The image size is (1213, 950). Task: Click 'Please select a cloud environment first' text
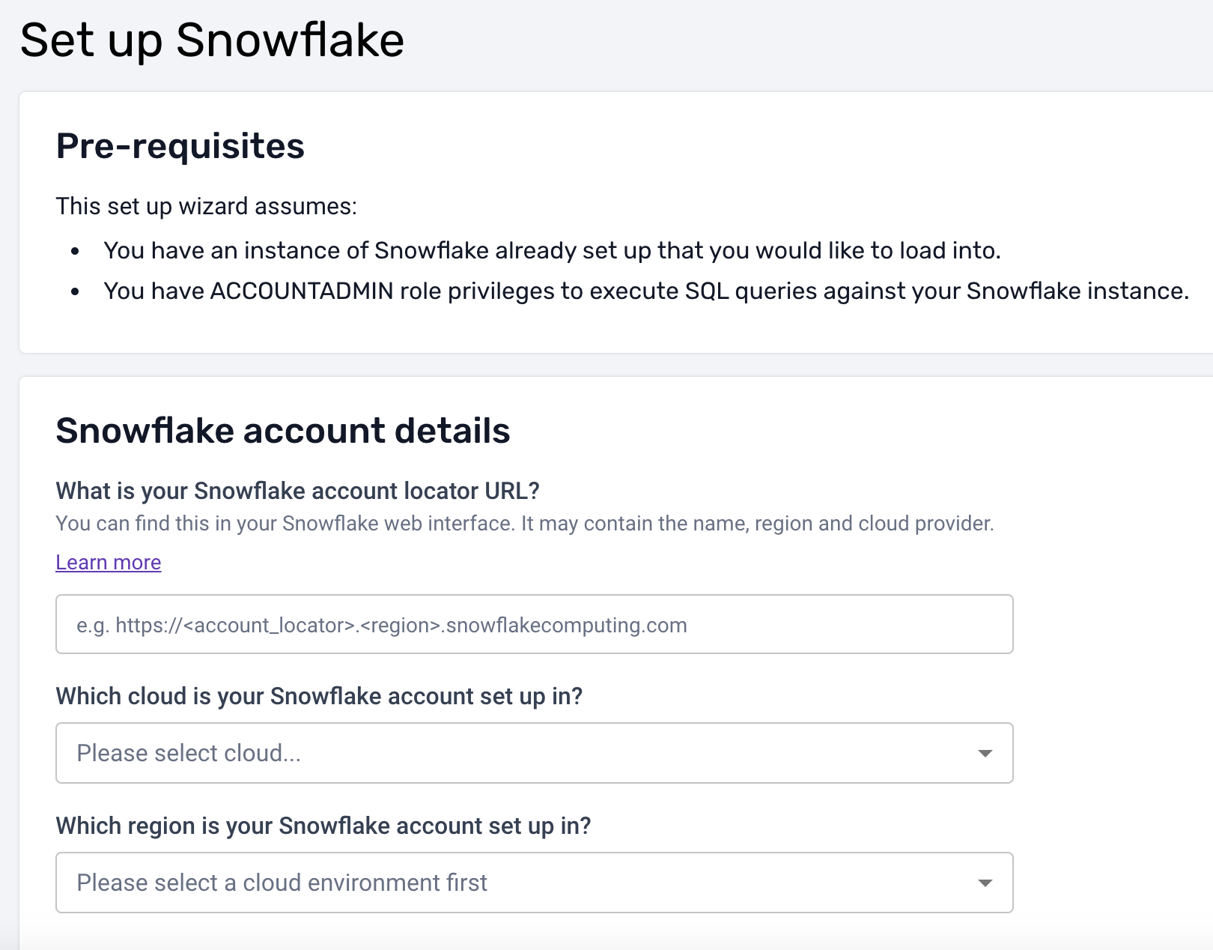point(282,883)
